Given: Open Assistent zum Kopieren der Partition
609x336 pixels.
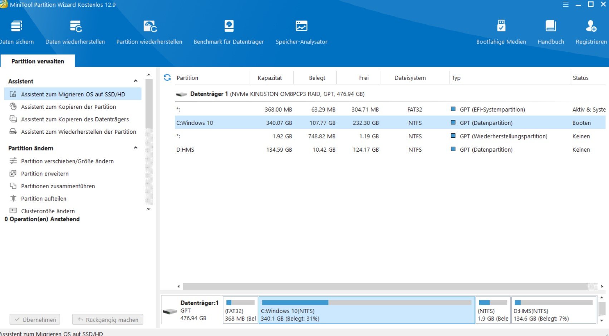Looking at the screenshot, I should (x=68, y=107).
